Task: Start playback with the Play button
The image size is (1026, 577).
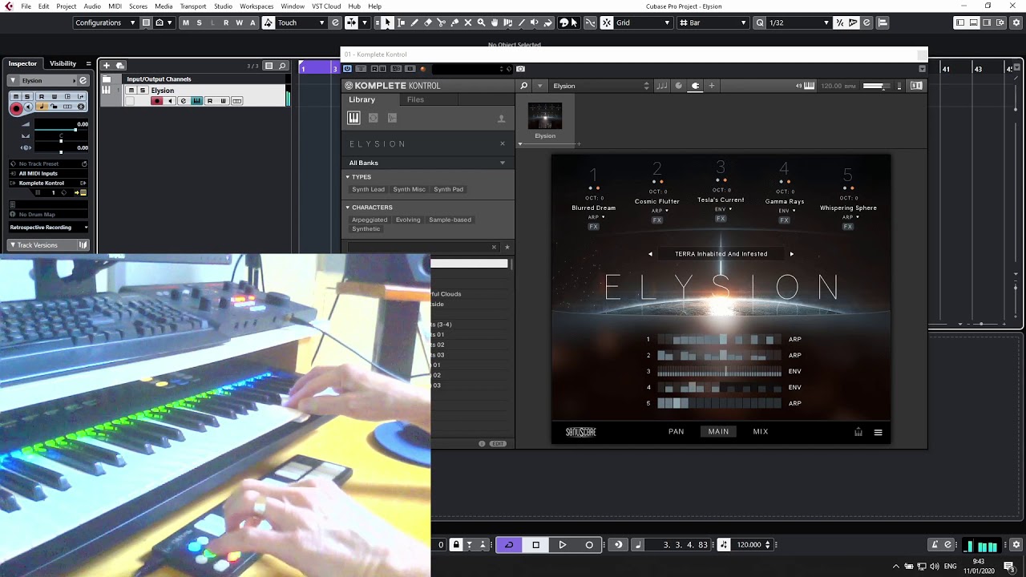Action: click(x=563, y=545)
